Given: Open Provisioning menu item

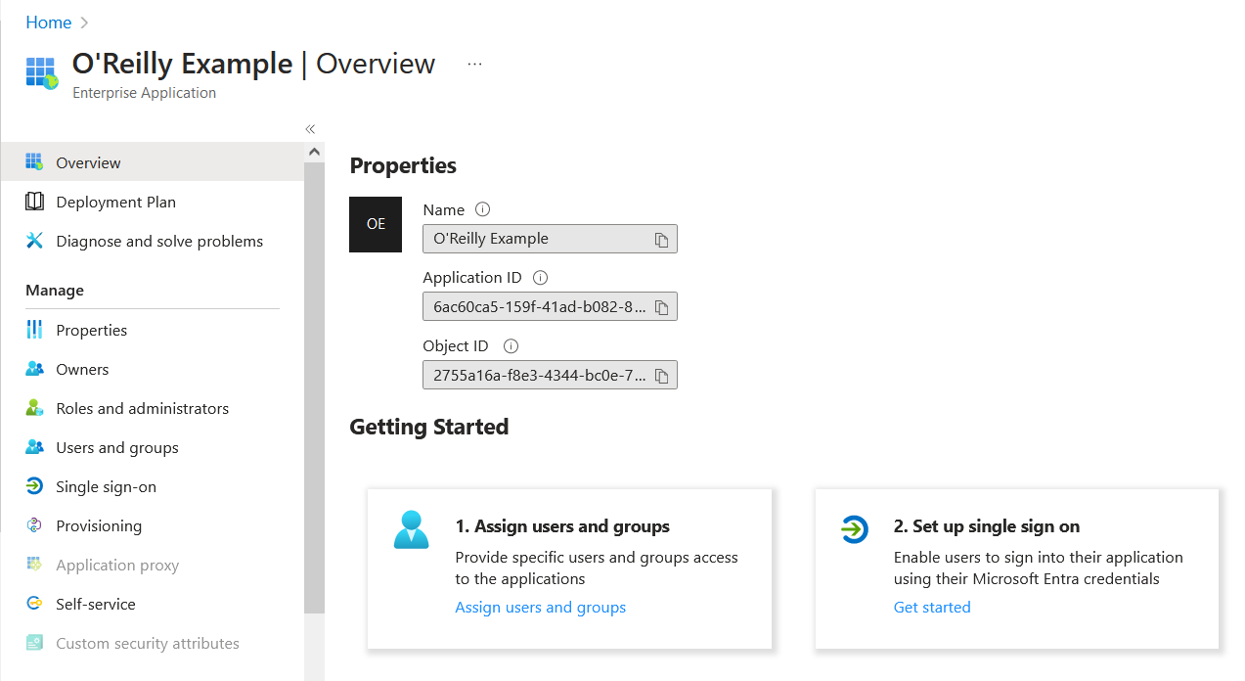Looking at the screenshot, I should [153, 525].
